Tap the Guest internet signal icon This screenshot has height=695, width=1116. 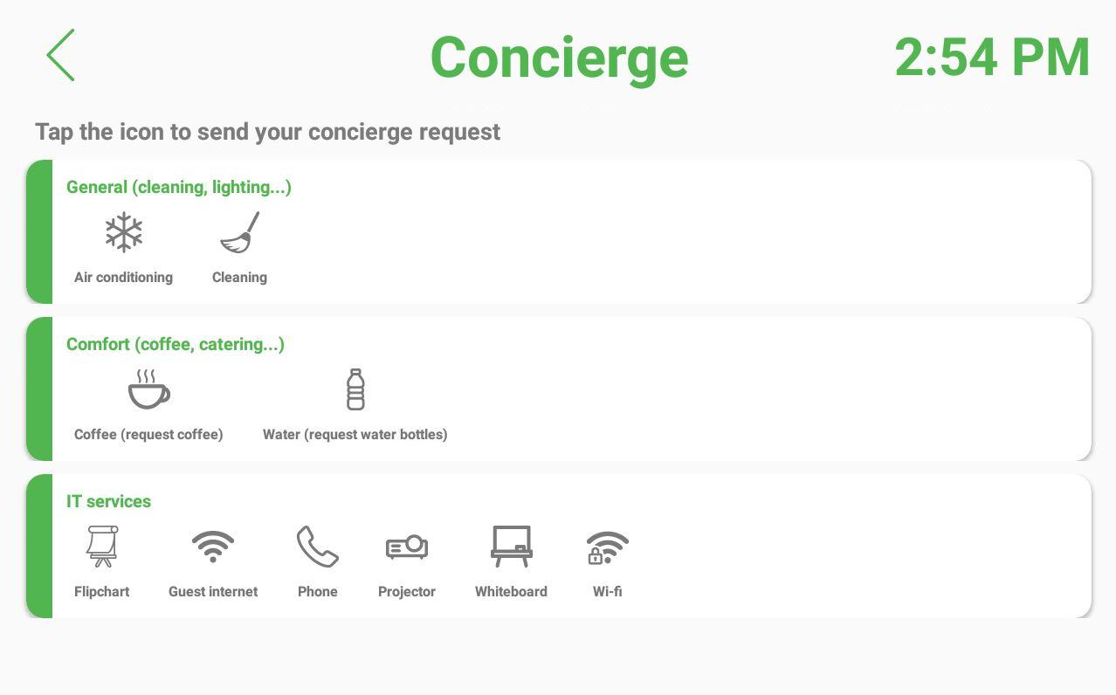coord(213,547)
